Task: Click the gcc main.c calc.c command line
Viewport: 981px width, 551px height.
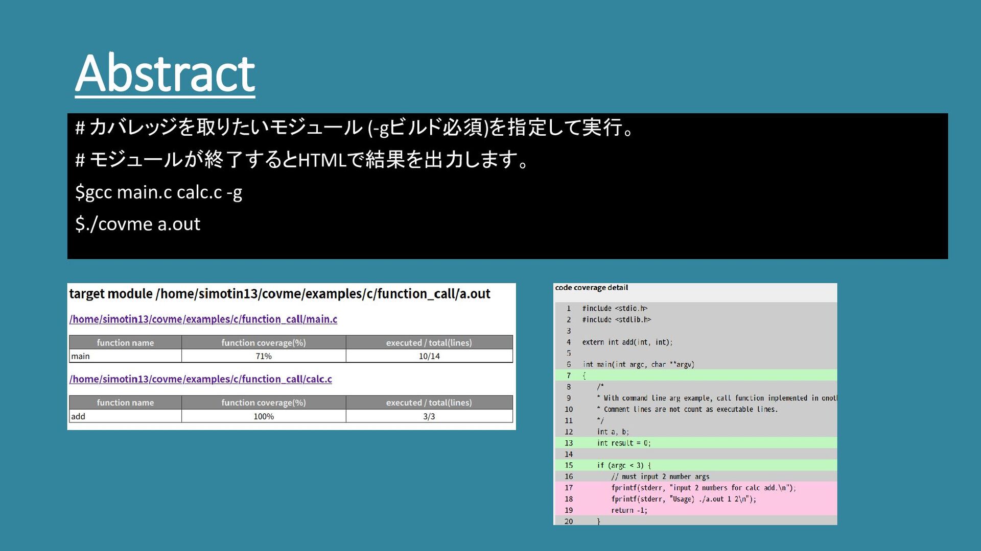Action: tap(158, 192)
